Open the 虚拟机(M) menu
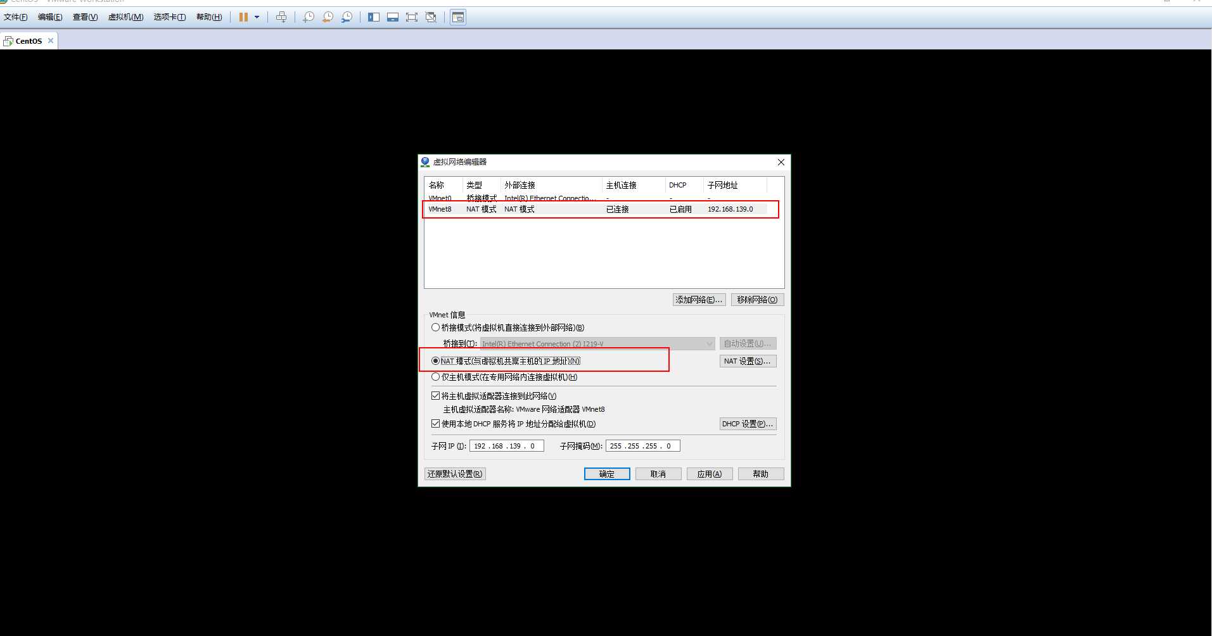This screenshot has width=1212, height=636. click(x=125, y=17)
